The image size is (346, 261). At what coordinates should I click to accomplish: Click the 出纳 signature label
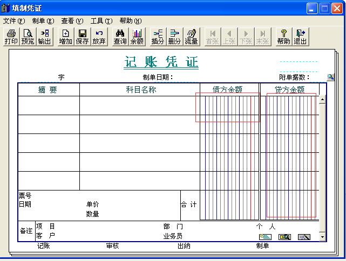coord(184,246)
